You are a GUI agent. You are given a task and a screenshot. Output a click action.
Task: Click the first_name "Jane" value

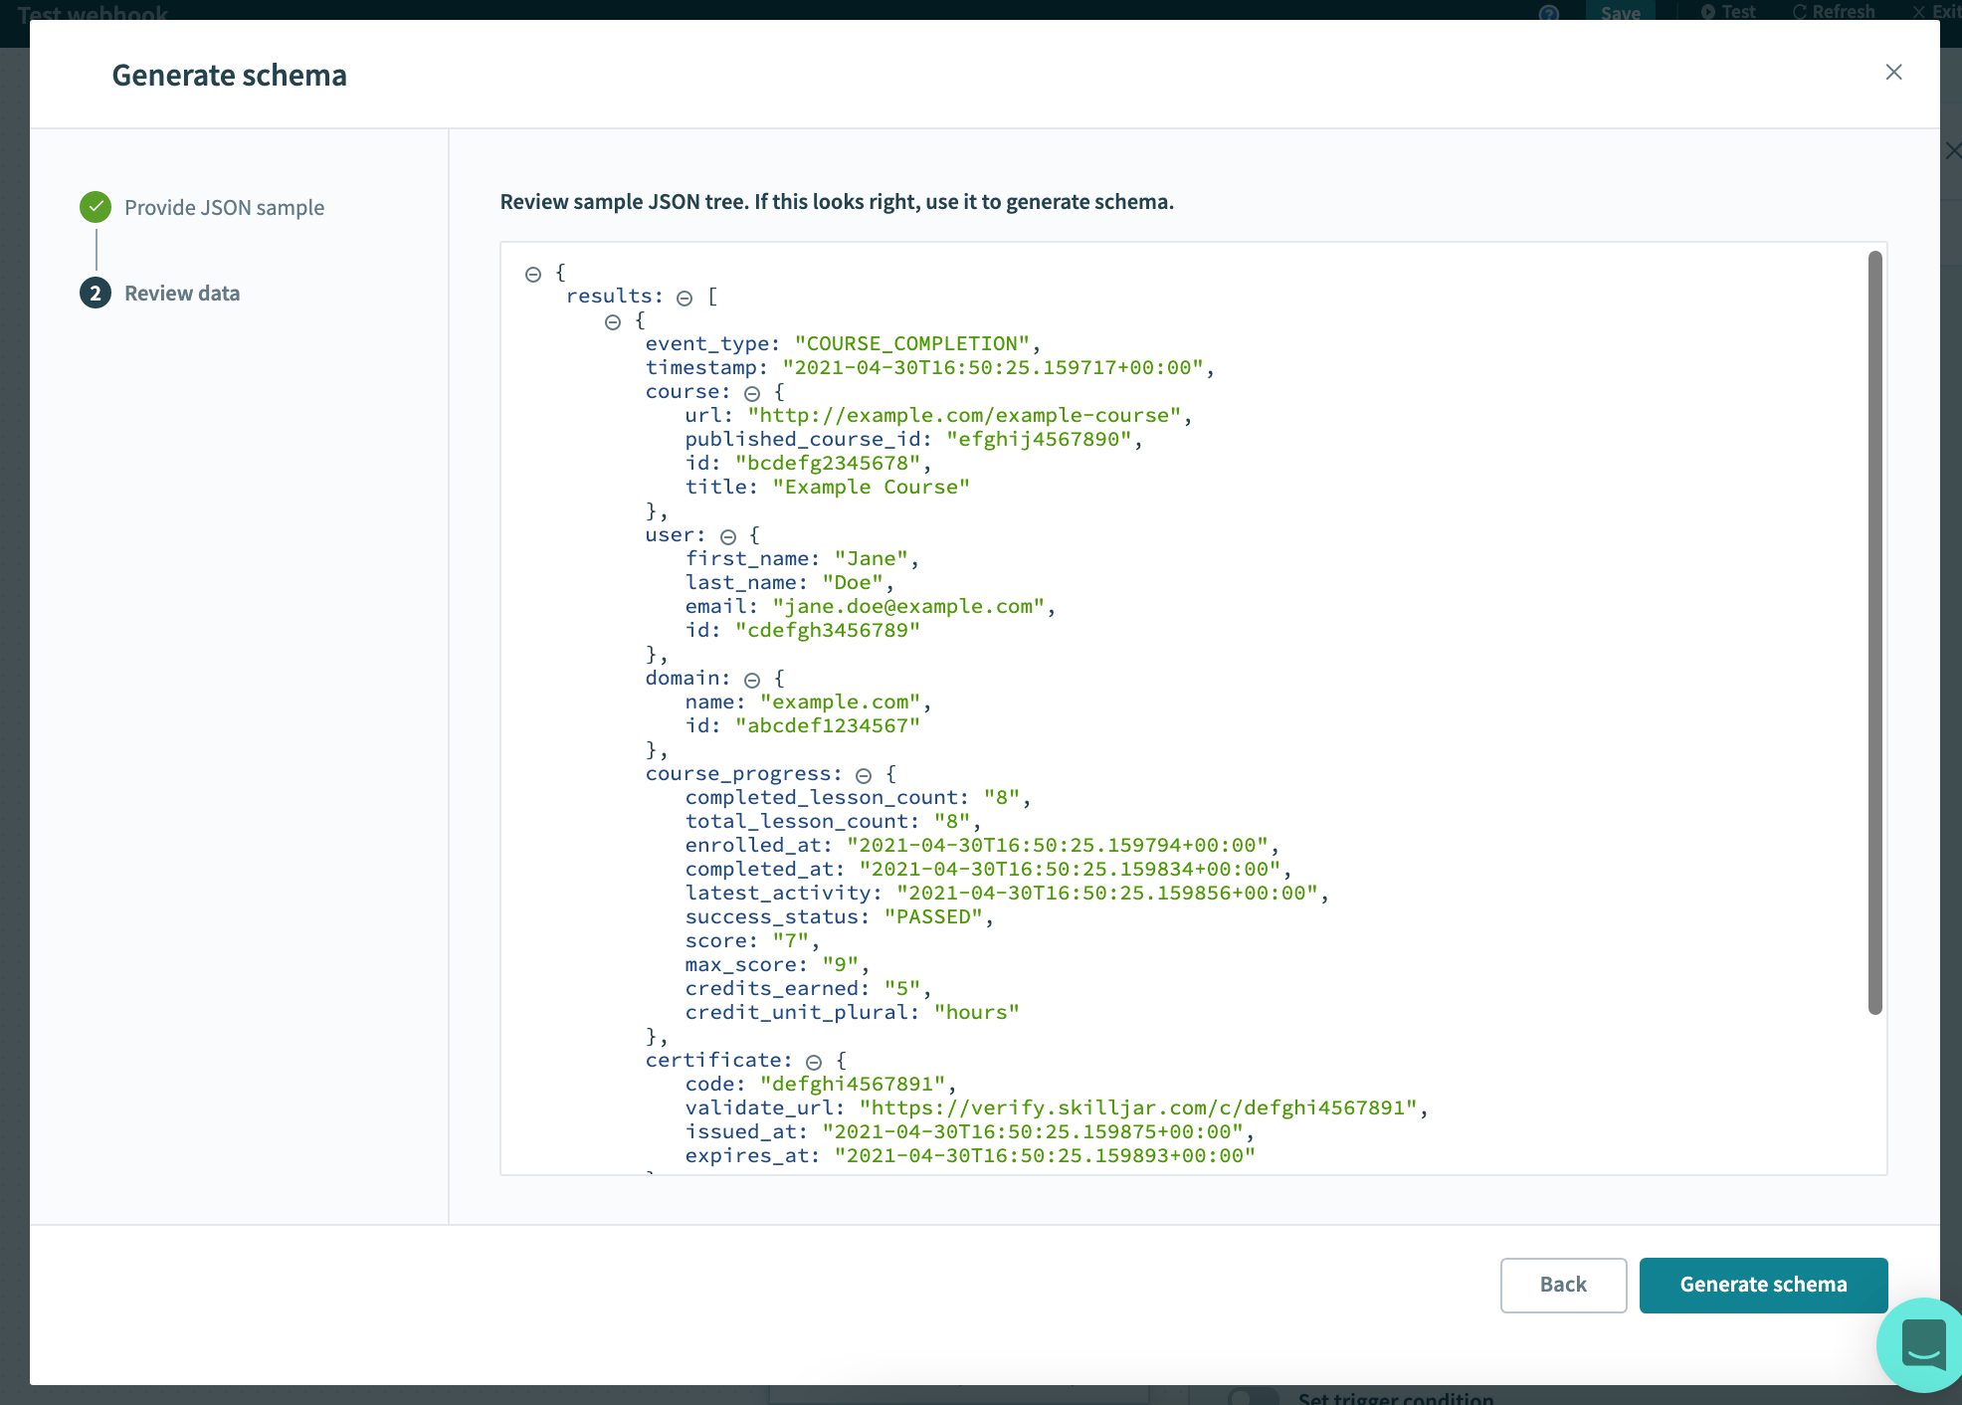click(872, 558)
